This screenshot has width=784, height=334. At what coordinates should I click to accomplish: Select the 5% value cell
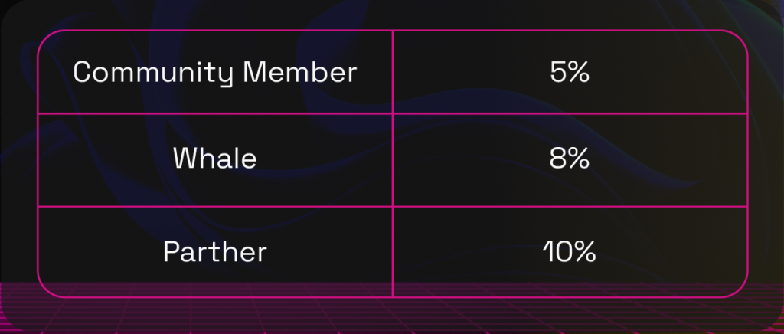pos(570,73)
